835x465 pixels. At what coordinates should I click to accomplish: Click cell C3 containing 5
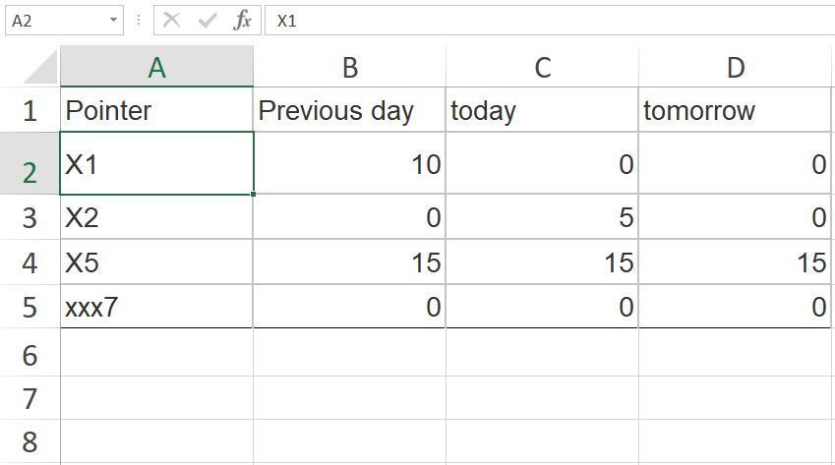click(542, 217)
